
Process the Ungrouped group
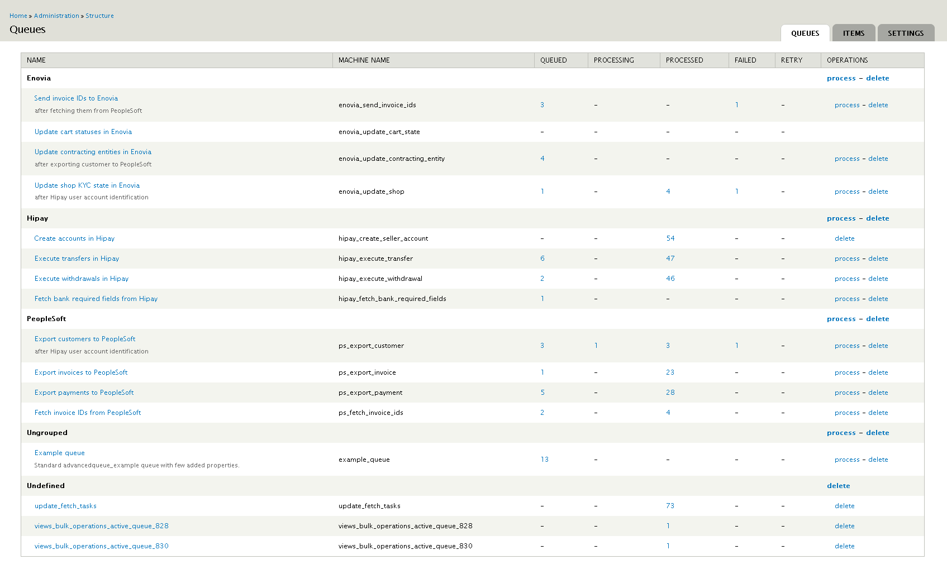[x=841, y=433]
